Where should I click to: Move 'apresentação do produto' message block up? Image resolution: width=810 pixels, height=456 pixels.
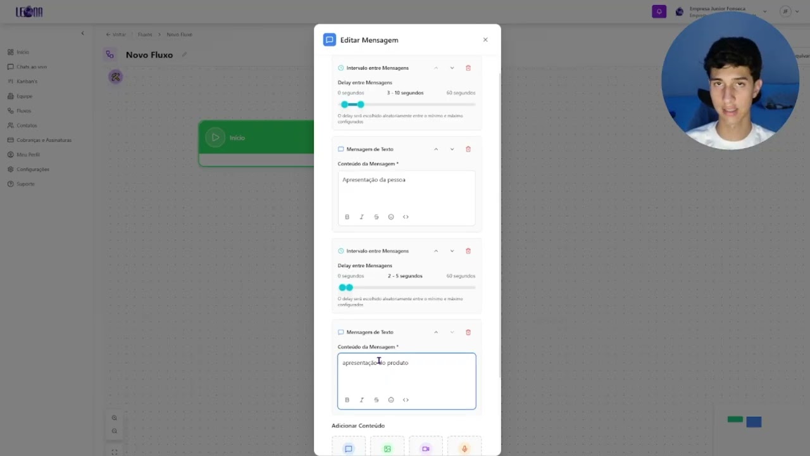436,332
